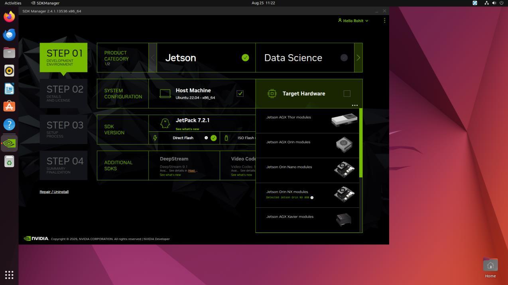The image size is (508, 285).
Task: Open the power menu icon in top bar
Action: pyautogui.click(x=502, y=3)
